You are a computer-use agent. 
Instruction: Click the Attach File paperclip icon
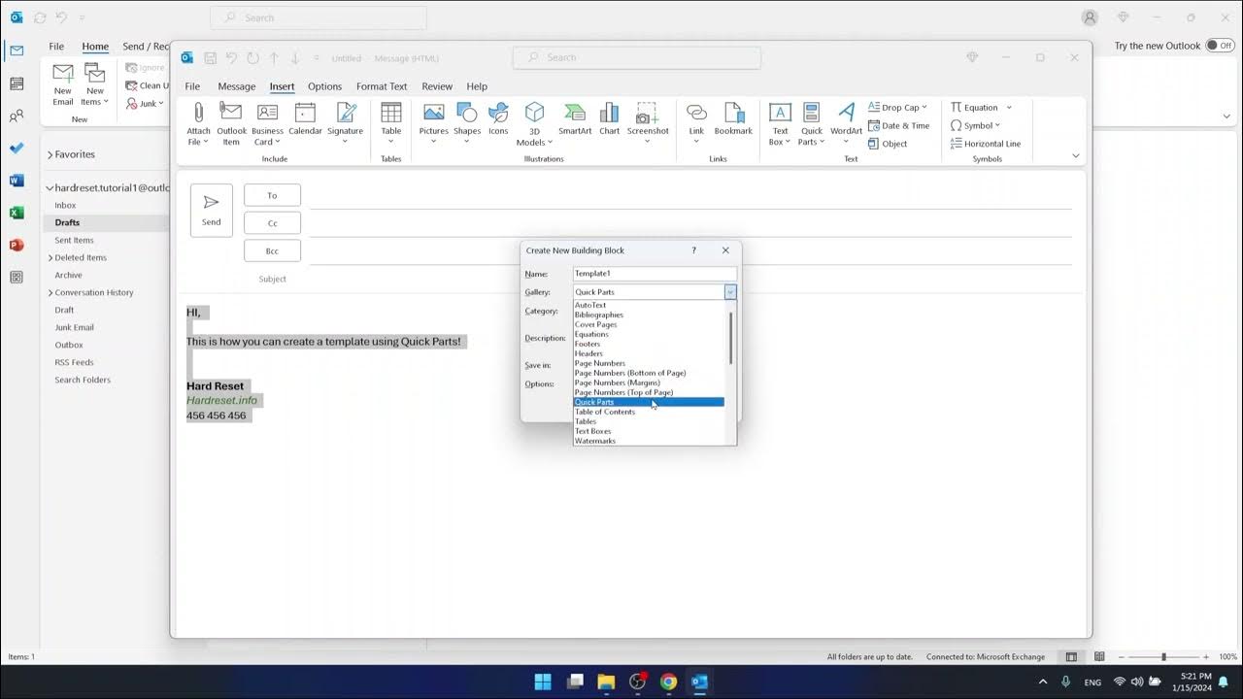pos(198,115)
